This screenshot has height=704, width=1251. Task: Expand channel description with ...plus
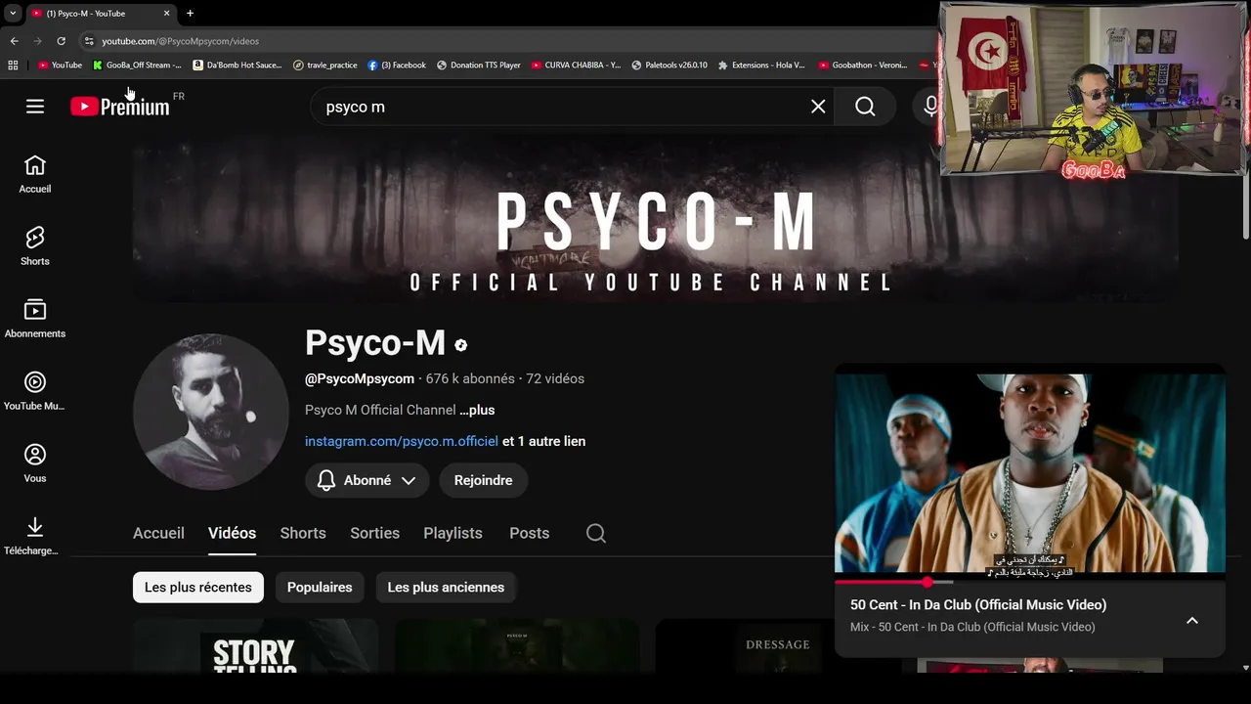click(x=477, y=410)
